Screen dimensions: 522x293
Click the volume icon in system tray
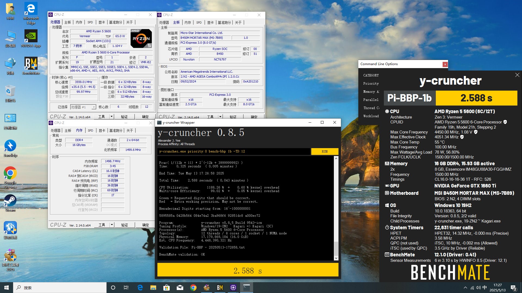click(x=478, y=288)
